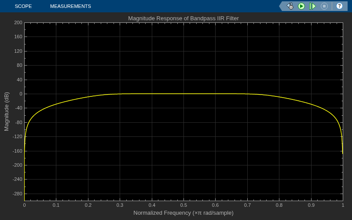Click the 0 dB y-axis tick label

tap(21, 94)
